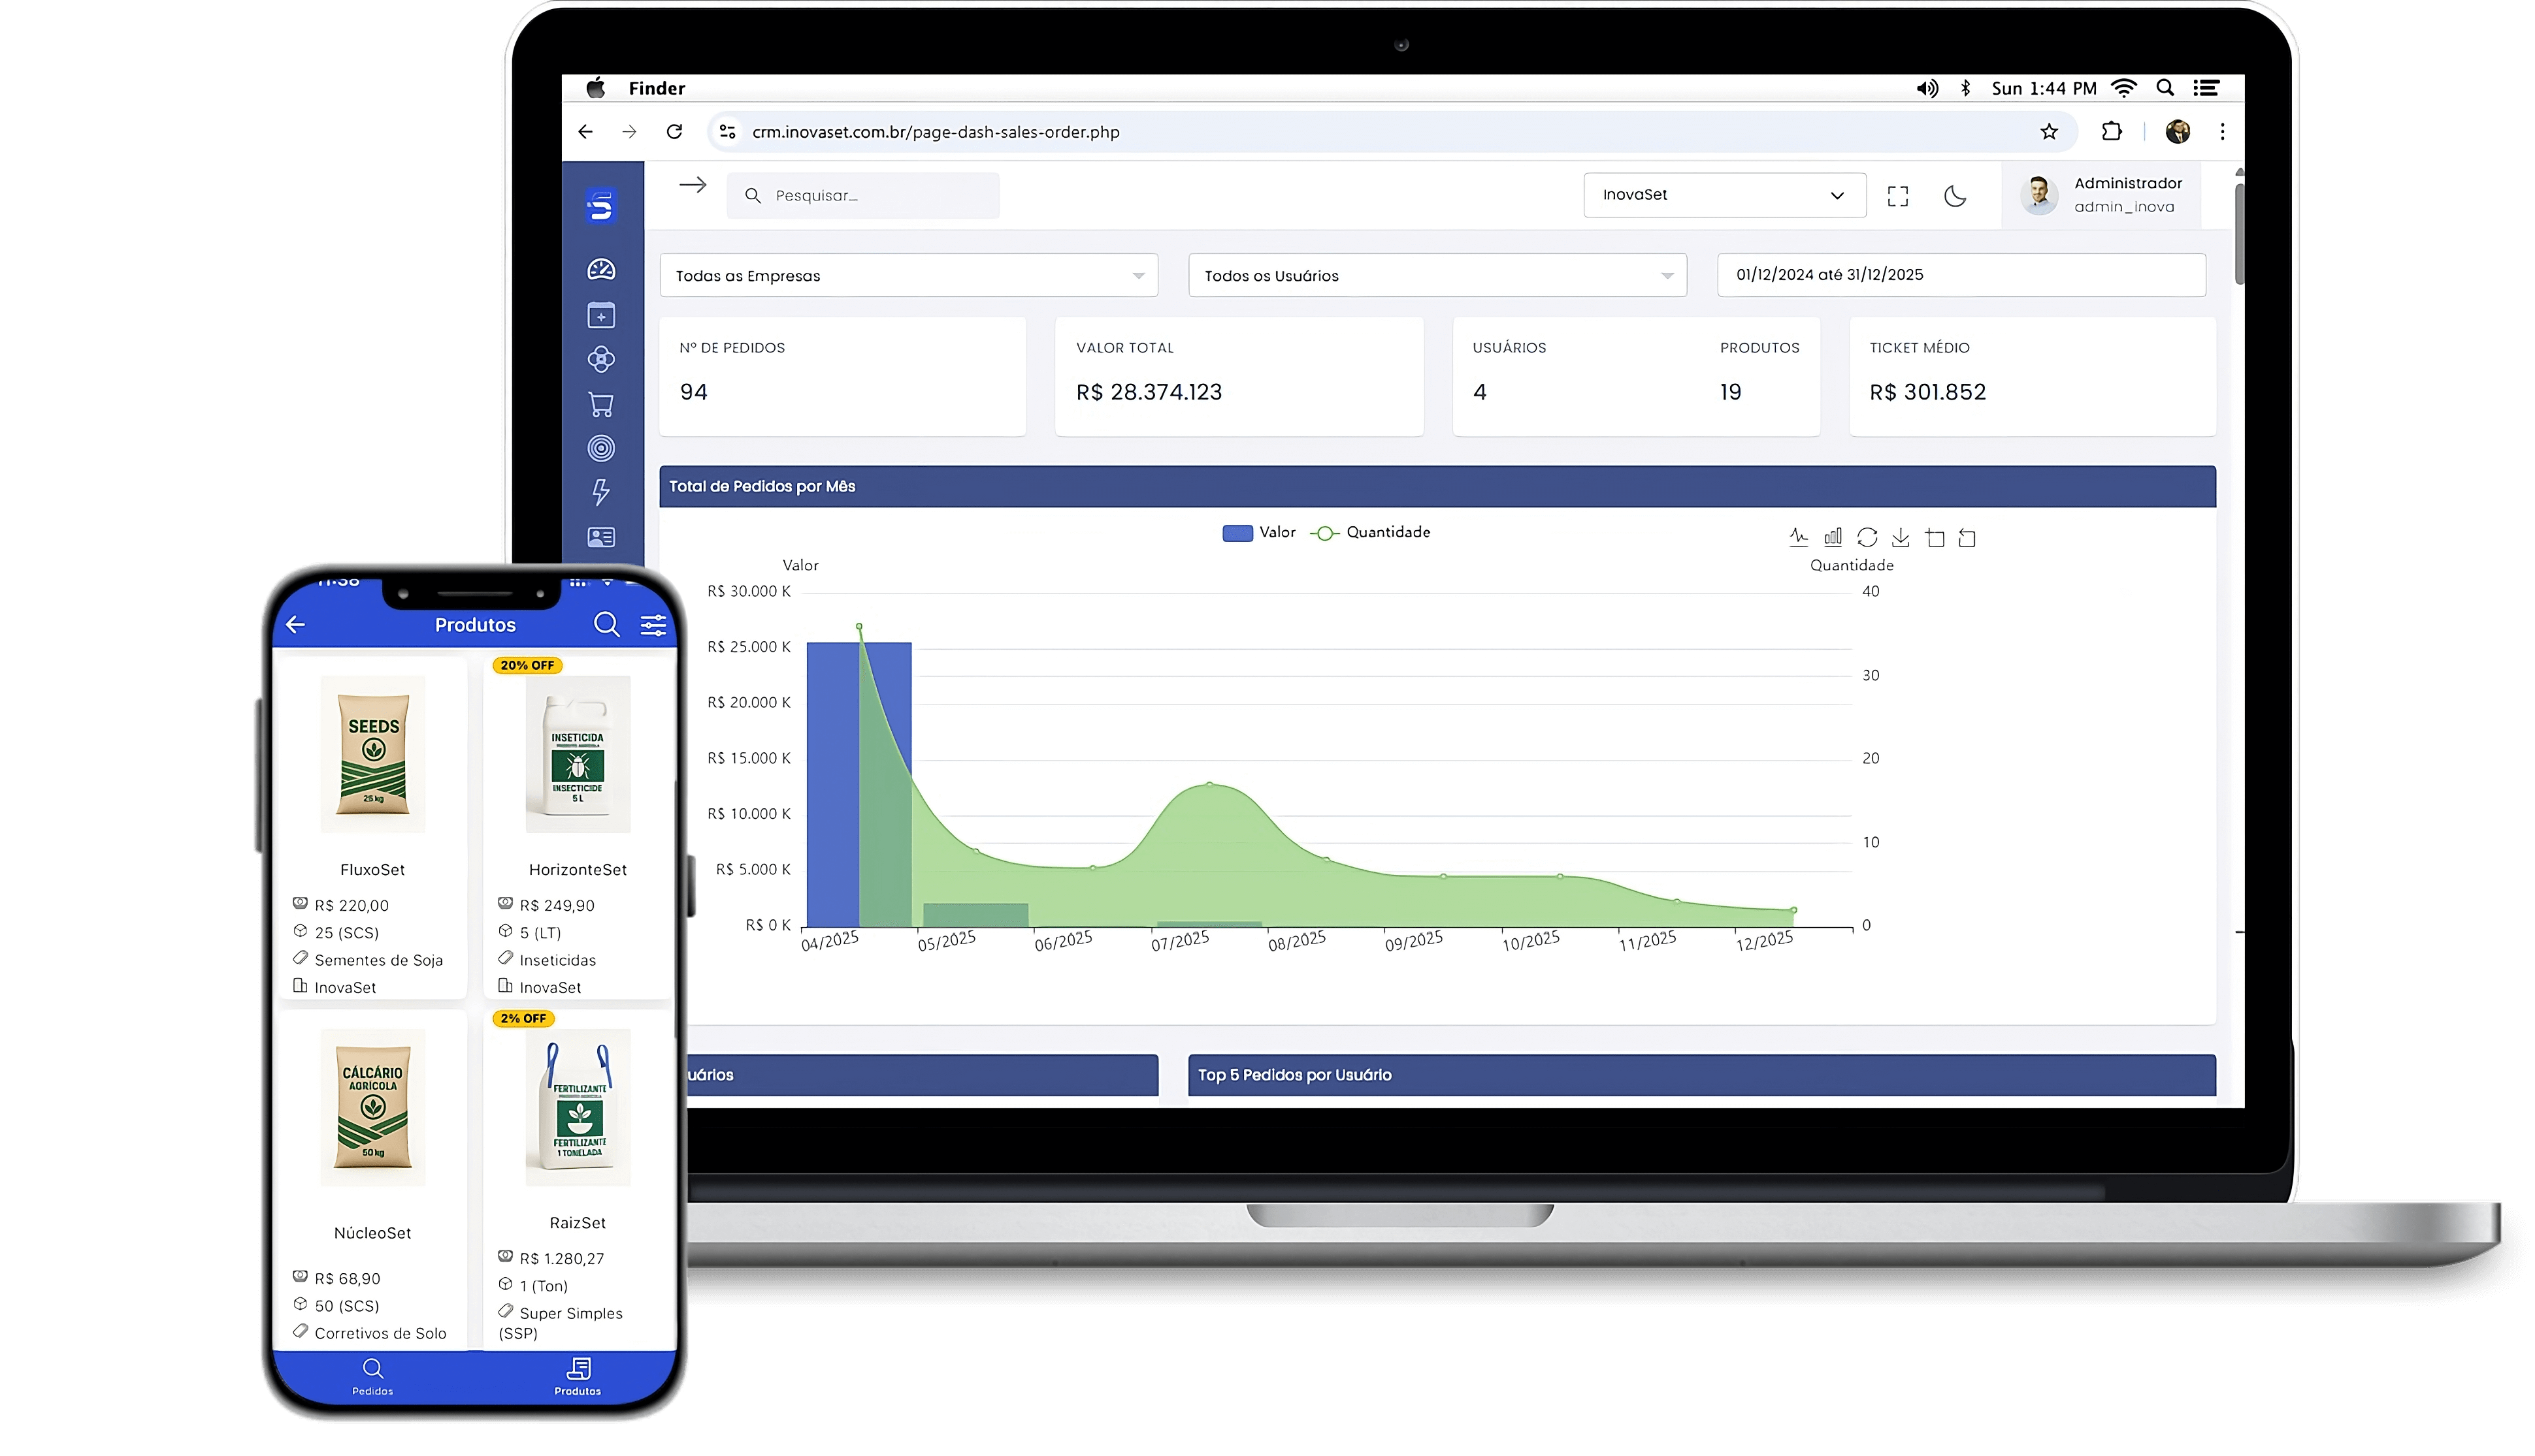The image size is (2535, 1456).
Task: Switch the chart to line view icon
Action: 1798,537
